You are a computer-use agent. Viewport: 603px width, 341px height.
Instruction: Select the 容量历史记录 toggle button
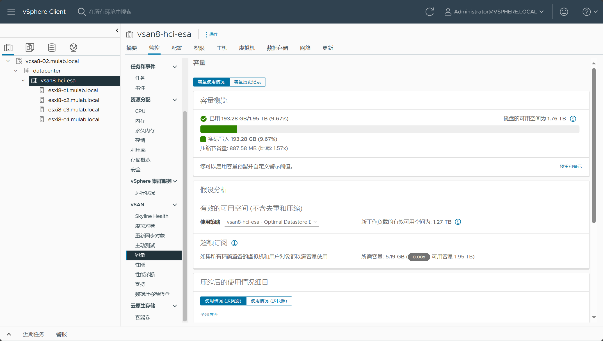(x=248, y=82)
